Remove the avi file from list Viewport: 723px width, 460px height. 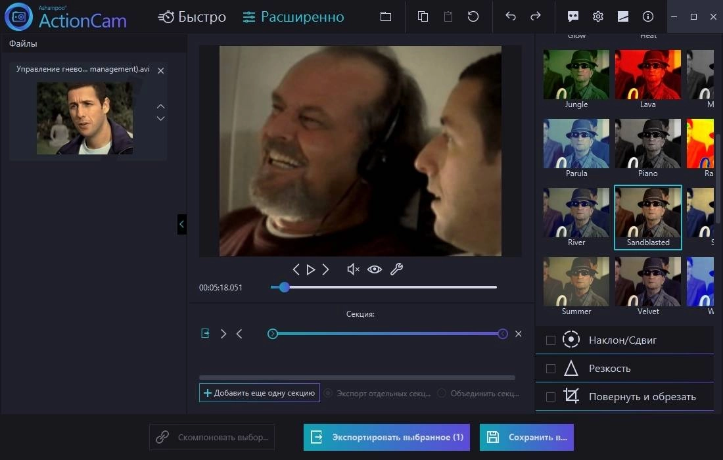click(160, 70)
